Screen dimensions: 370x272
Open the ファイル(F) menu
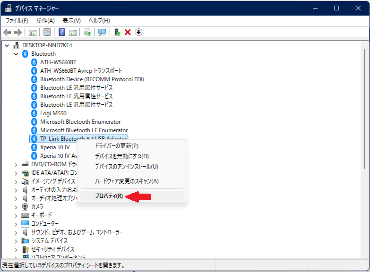click(17, 21)
